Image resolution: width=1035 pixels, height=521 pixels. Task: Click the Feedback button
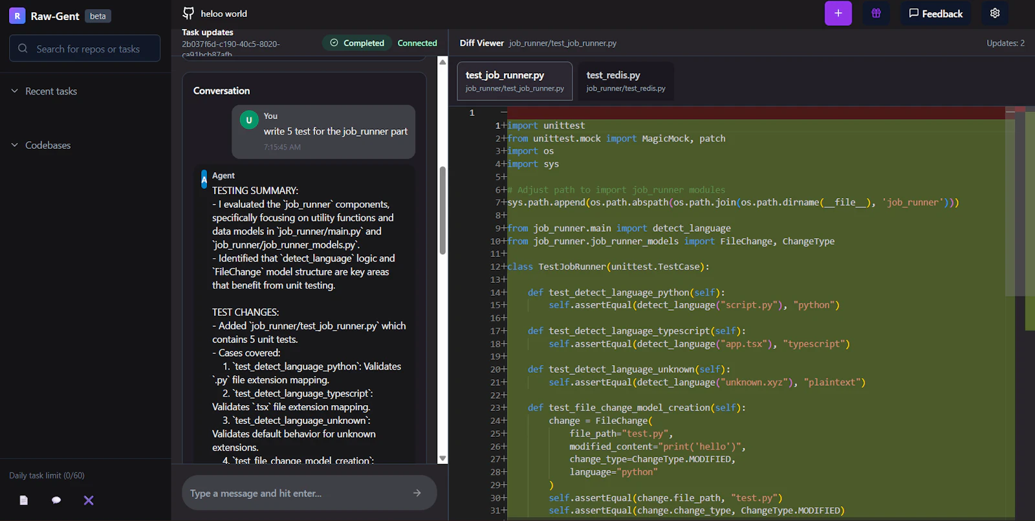(935, 14)
